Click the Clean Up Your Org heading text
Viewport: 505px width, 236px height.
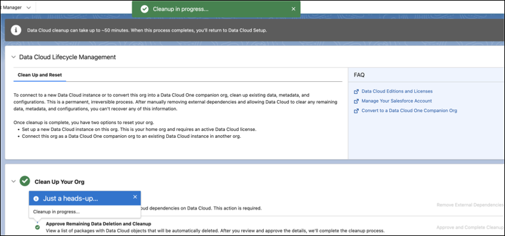tap(60, 182)
